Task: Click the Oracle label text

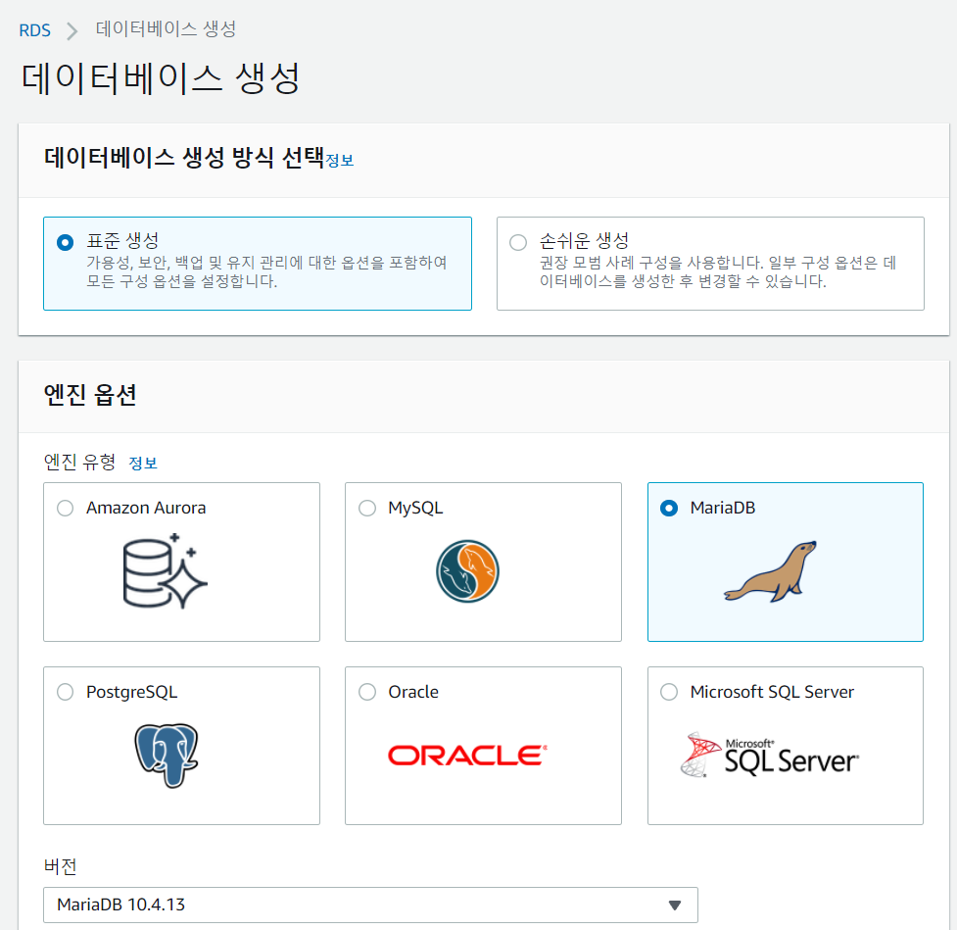Action: click(x=413, y=692)
